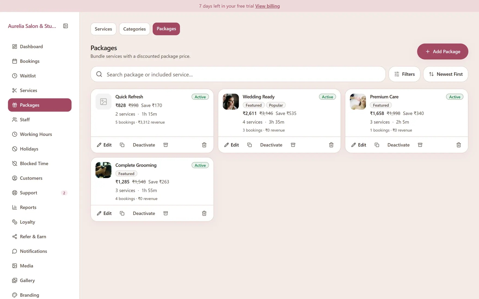Screen dimensions: 479x299
Task: Follow the View billing link
Action: pos(267,6)
